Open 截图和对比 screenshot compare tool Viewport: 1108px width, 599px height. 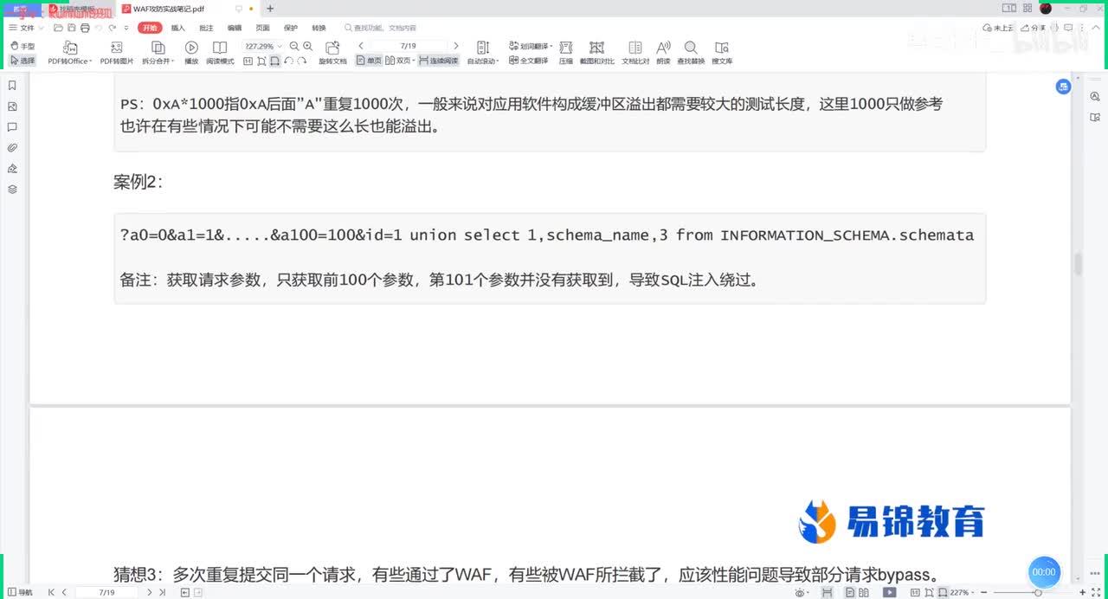(596, 53)
